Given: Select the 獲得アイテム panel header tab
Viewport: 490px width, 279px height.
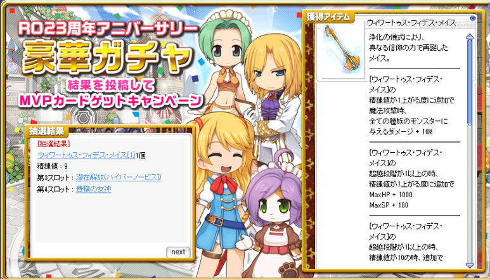Looking at the screenshot, I should [x=328, y=17].
